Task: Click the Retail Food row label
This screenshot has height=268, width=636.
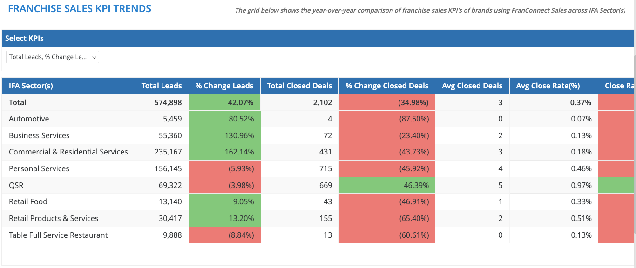Action: pyautogui.click(x=28, y=201)
